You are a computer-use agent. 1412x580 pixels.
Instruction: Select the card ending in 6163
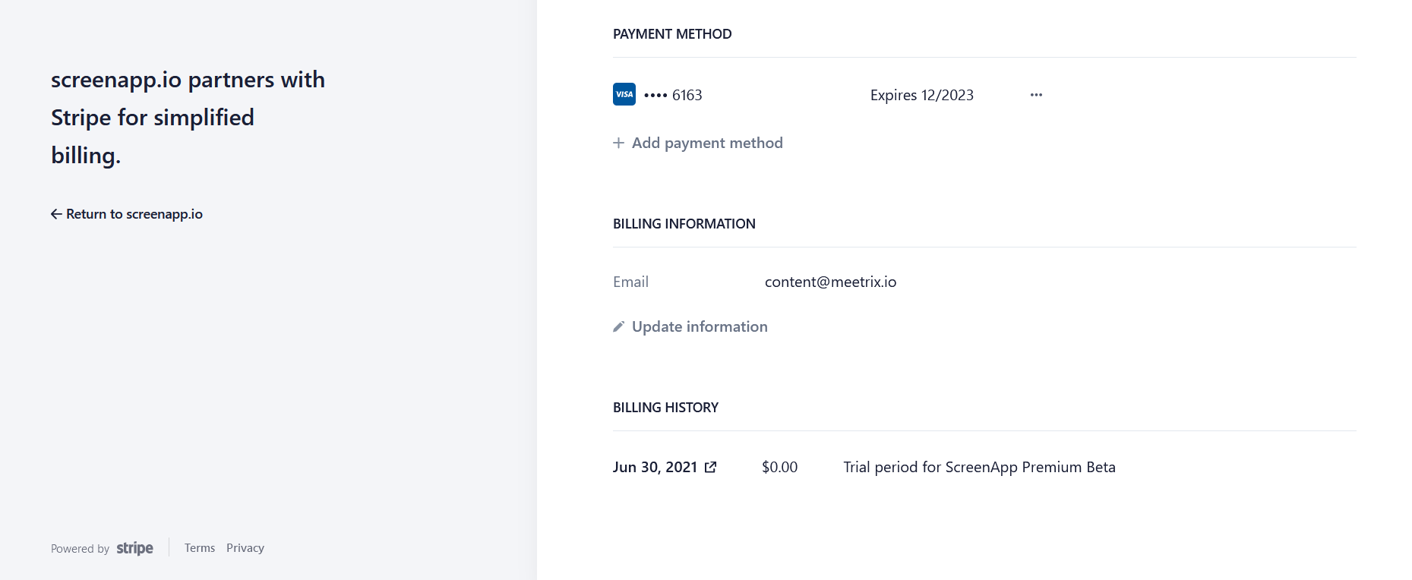[673, 95]
